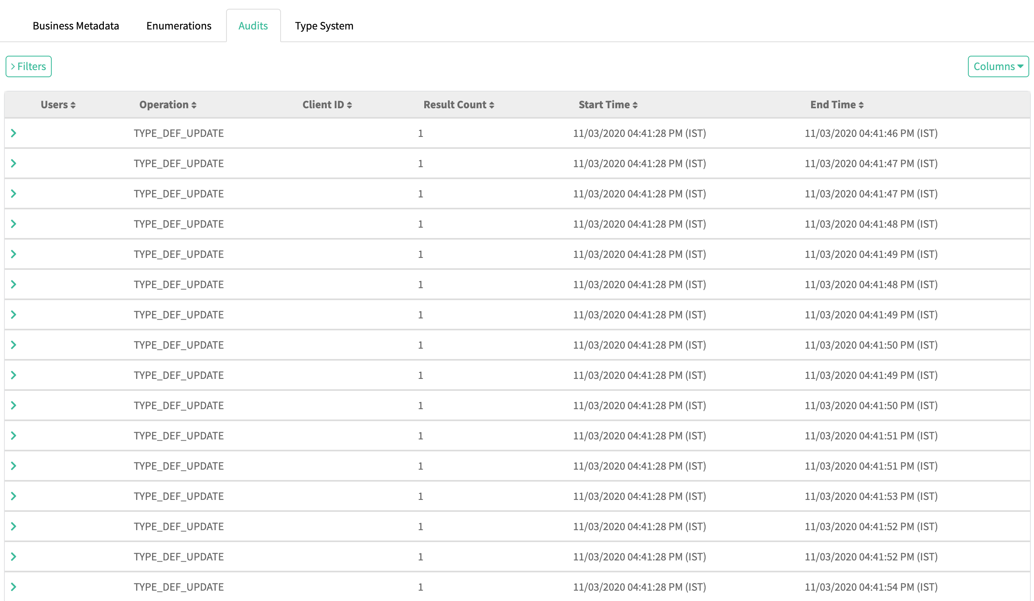Select the Audits tab
This screenshot has height=601, width=1034.
pos(253,26)
